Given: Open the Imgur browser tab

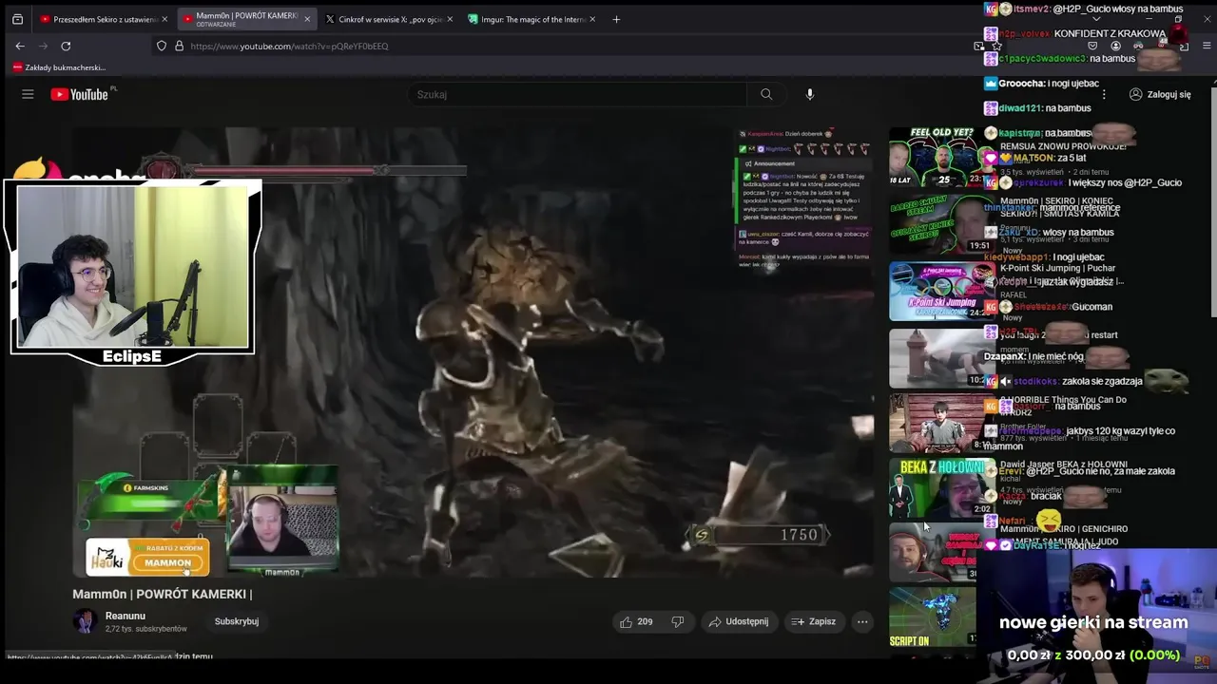Looking at the screenshot, I should pyautogui.click(x=531, y=19).
